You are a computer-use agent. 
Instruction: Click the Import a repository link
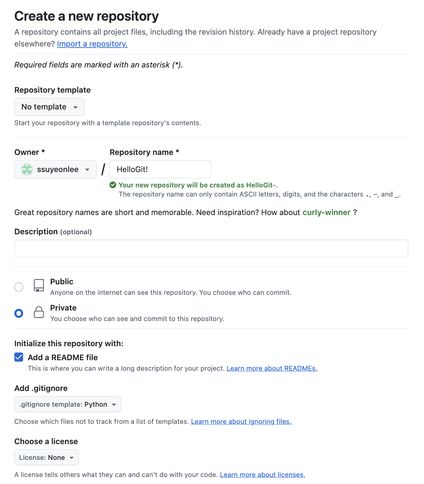(x=92, y=44)
